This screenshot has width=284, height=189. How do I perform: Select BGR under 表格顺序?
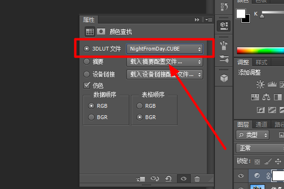140,117
